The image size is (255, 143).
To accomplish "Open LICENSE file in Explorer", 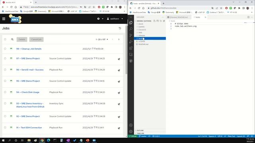I will pyautogui.click(x=150, y=41).
